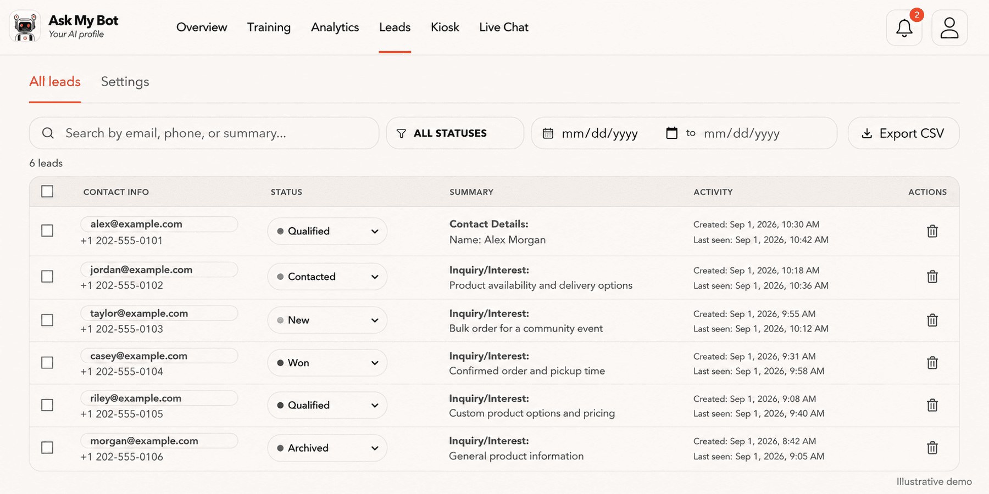
Task: Select the taylor@example.com lead checkbox
Action: coord(47,320)
